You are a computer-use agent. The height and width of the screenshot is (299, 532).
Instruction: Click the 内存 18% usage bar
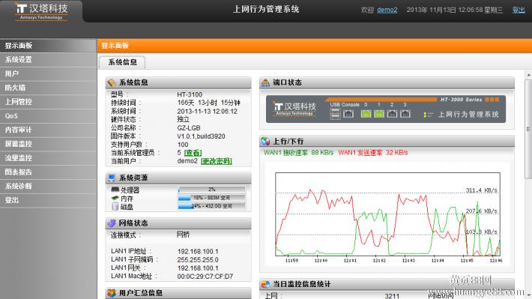coord(211,198)
